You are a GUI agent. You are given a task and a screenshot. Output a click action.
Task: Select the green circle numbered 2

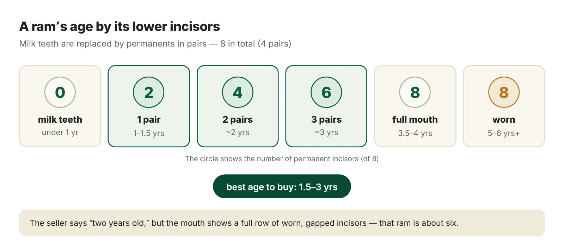(x=149, y=92)
